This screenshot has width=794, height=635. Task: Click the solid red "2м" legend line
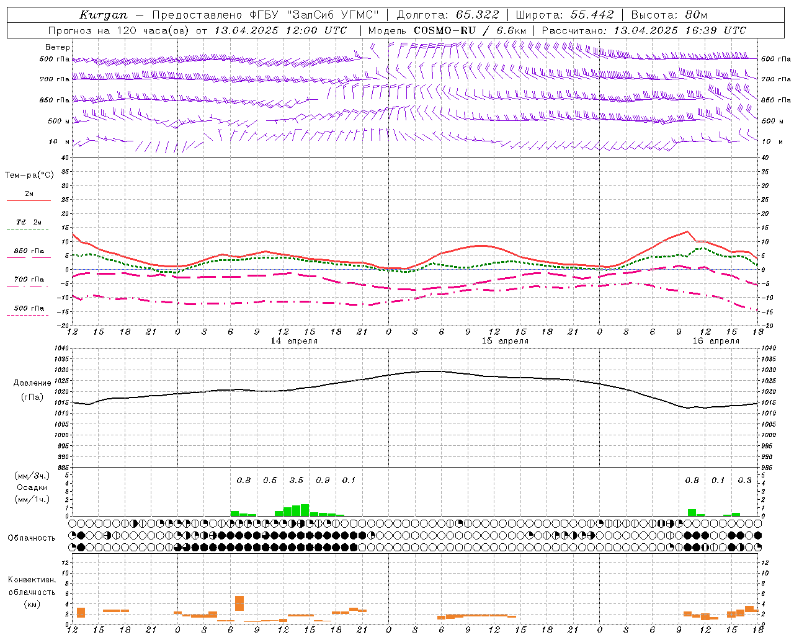(x=29, y=201)
